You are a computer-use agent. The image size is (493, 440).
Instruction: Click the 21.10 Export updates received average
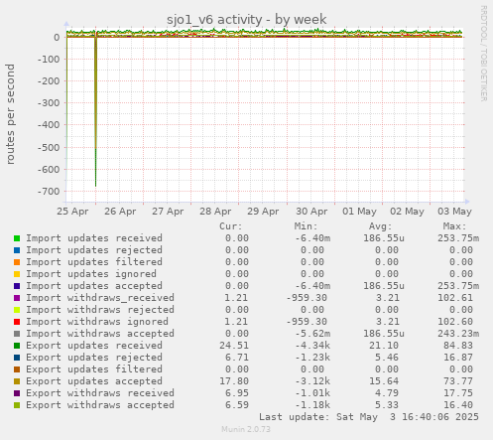coord(384,346)
